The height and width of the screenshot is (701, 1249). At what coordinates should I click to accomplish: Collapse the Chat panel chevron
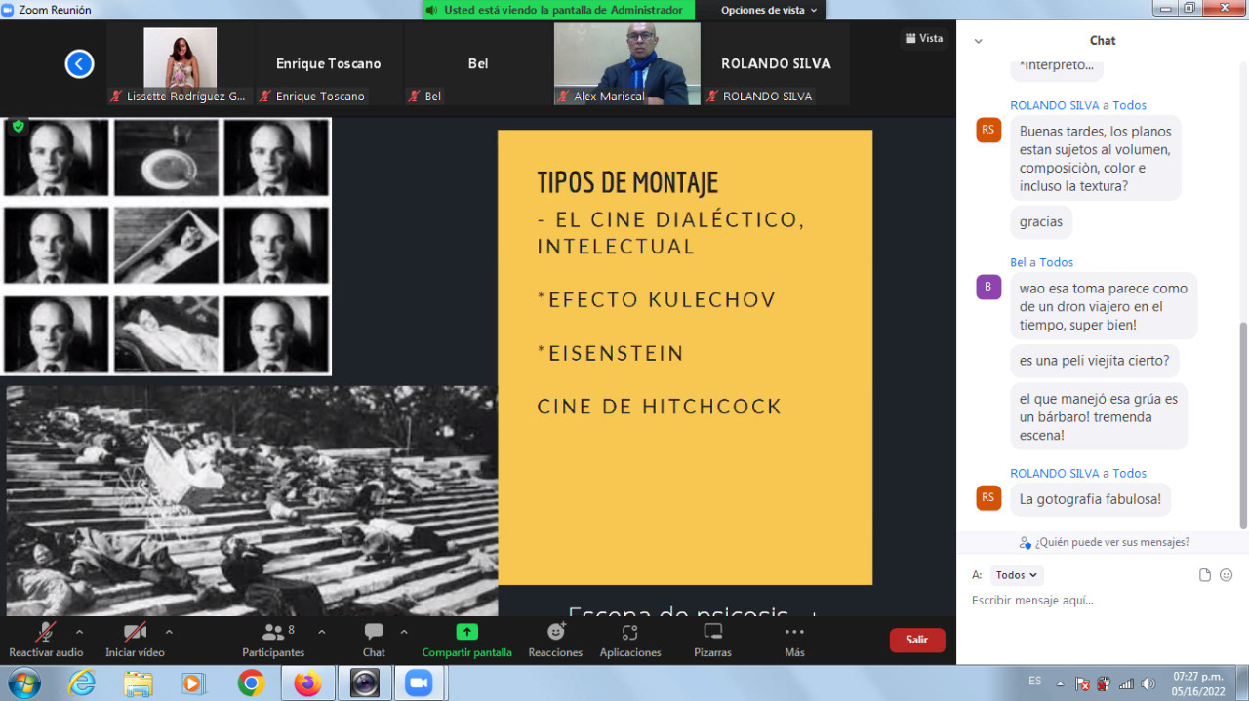click(979, 41)
